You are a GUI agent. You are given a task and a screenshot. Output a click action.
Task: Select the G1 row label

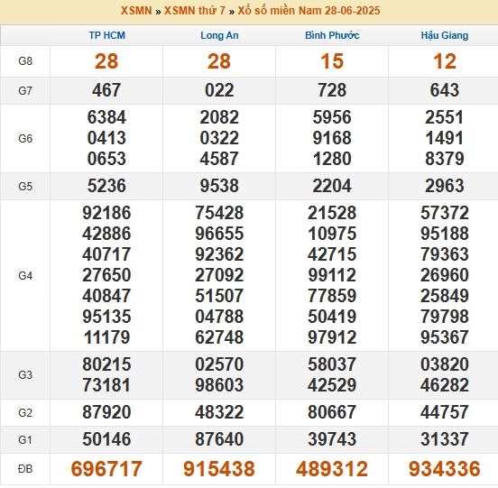25,440
